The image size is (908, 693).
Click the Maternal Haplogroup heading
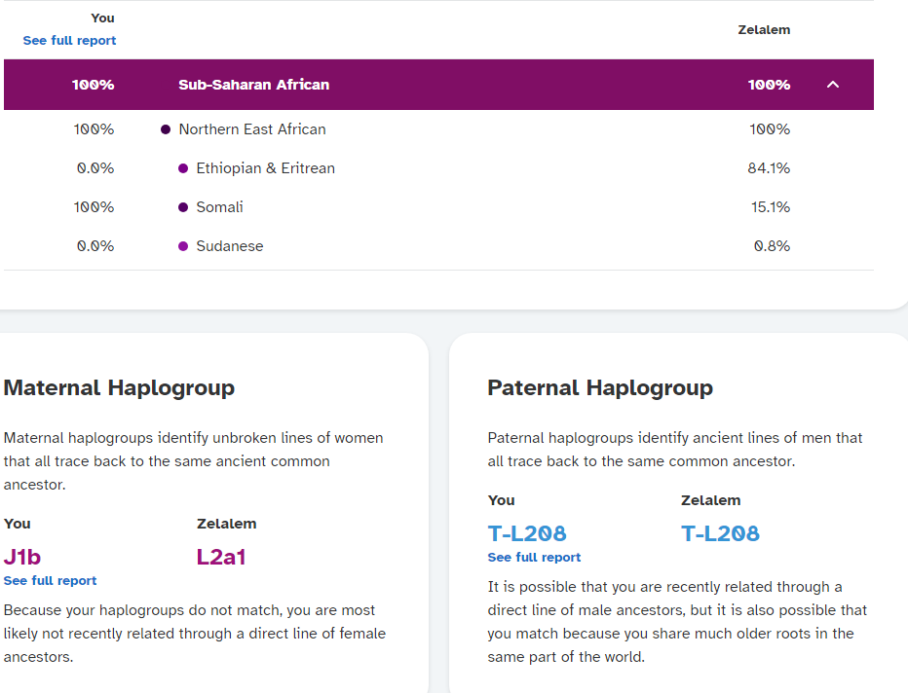click(x=119, y=388)
